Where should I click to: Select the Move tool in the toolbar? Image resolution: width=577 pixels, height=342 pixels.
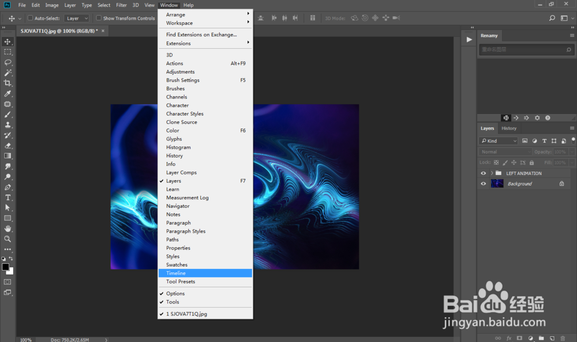click(8, 42)
